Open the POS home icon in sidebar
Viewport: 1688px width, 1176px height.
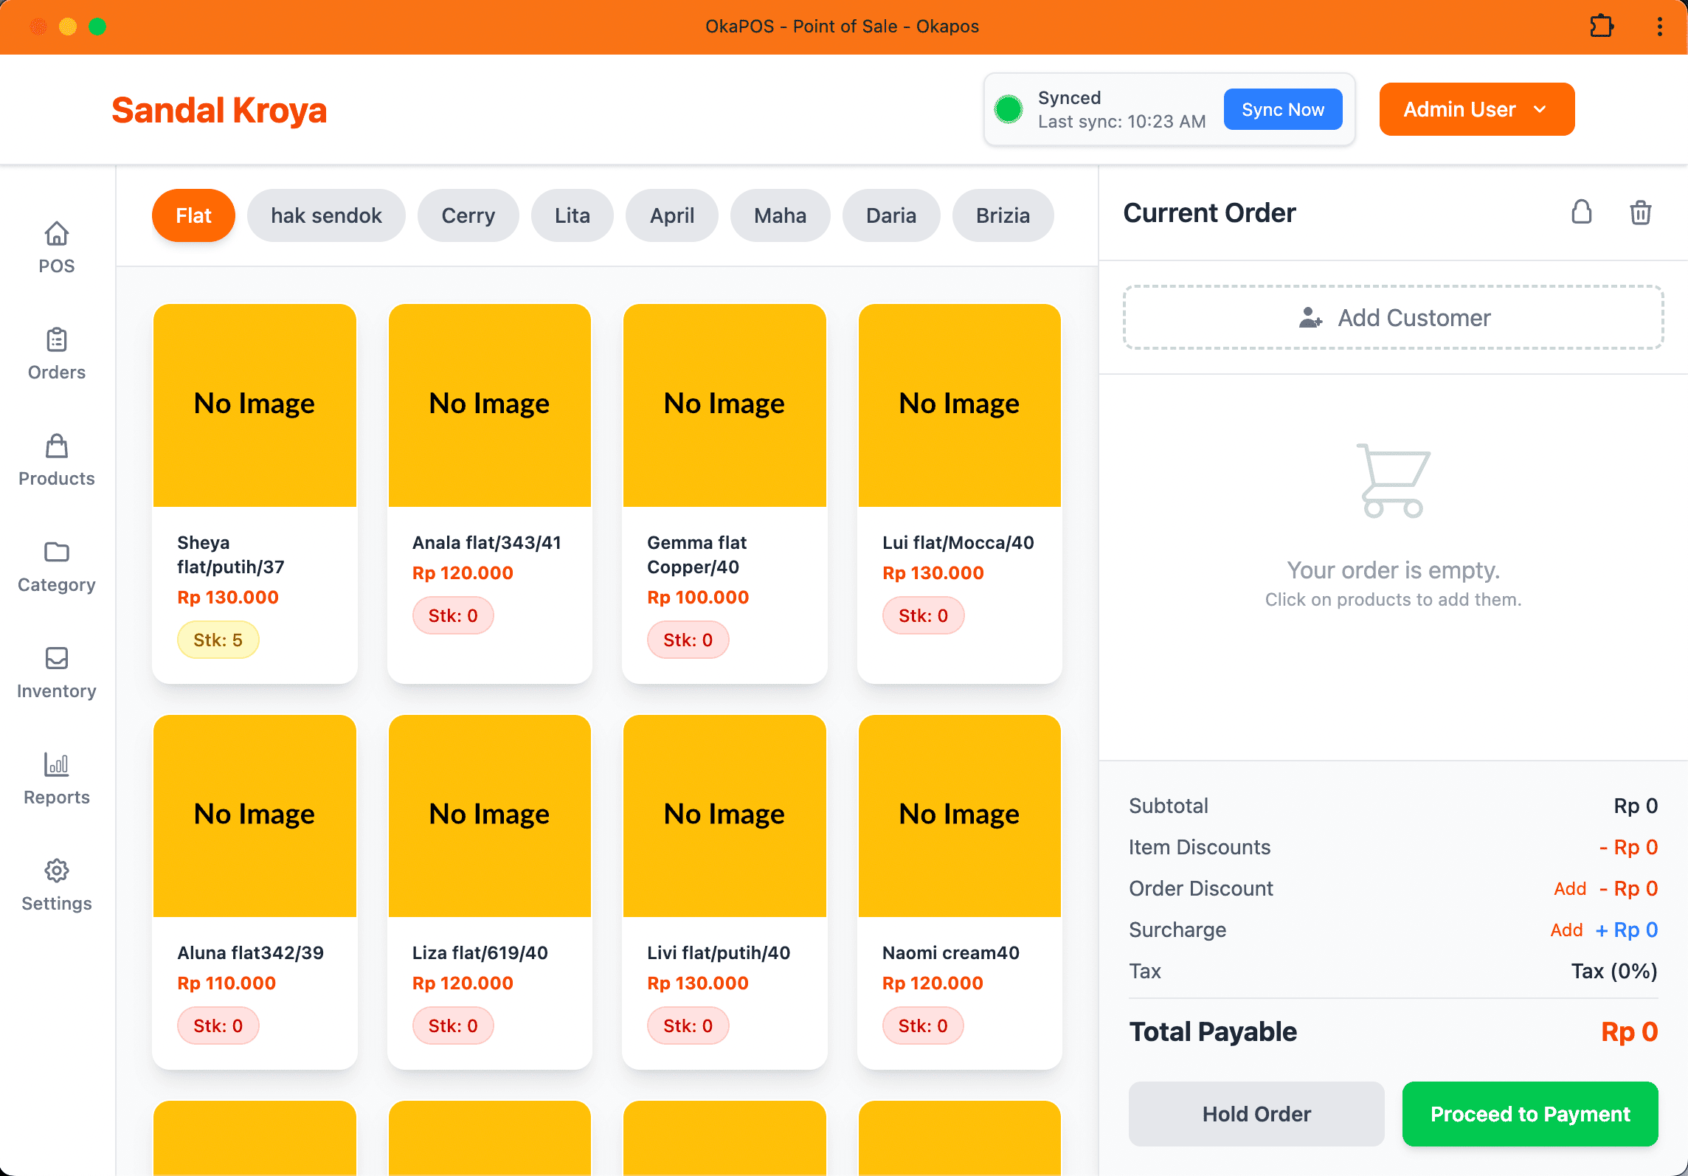pos(56,235)
